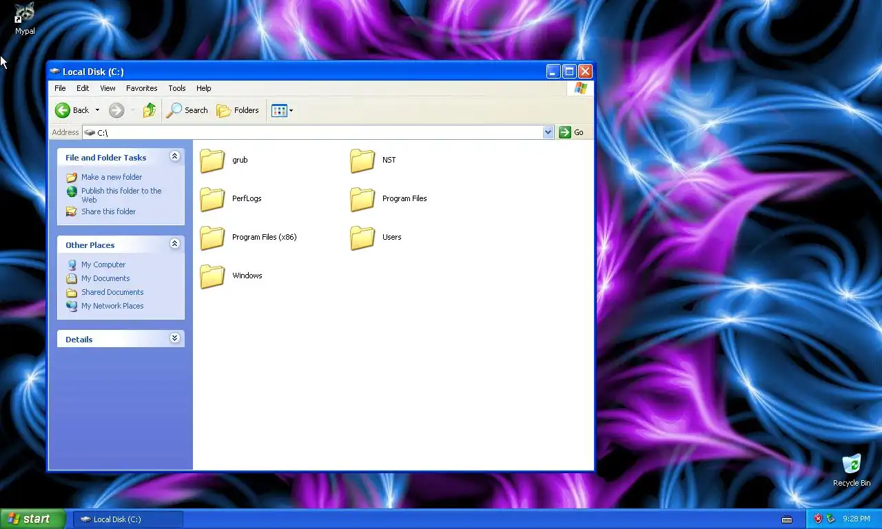The image size is (882, 529).
Task: Click the Details header text
Action: [x=79, y=340]
